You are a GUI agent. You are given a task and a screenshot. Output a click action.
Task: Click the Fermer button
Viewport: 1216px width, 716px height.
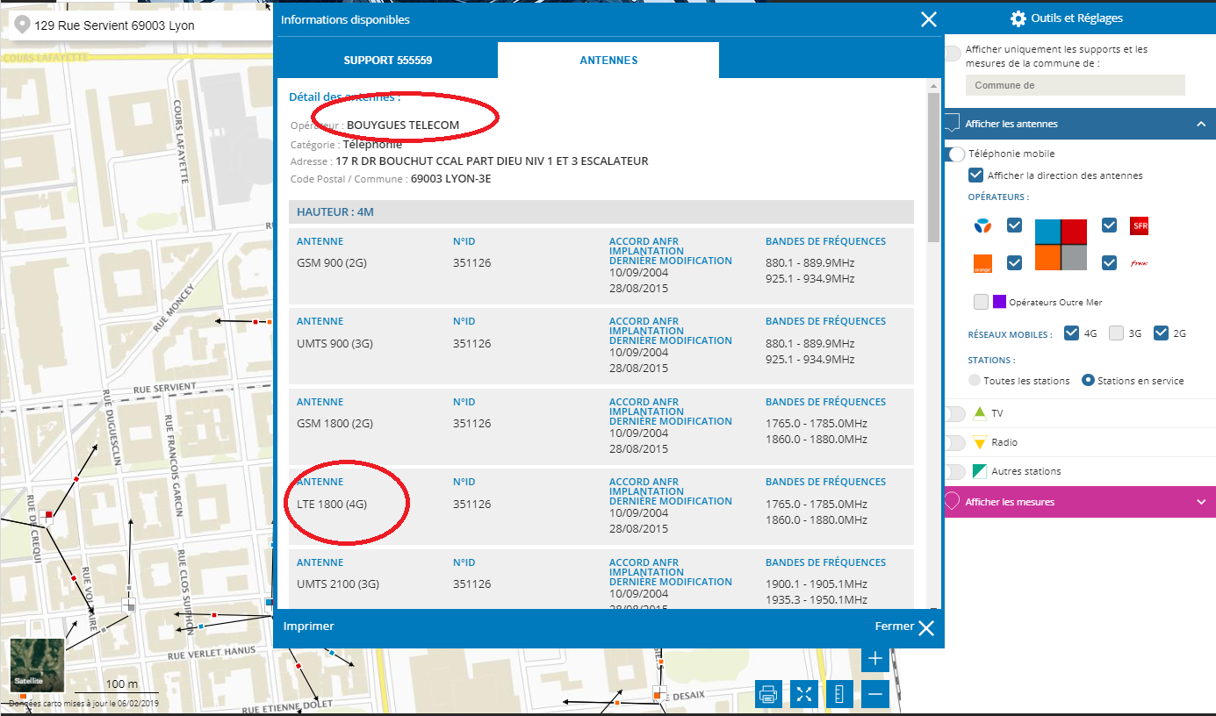pyautogui.click(x=904, y=627)
